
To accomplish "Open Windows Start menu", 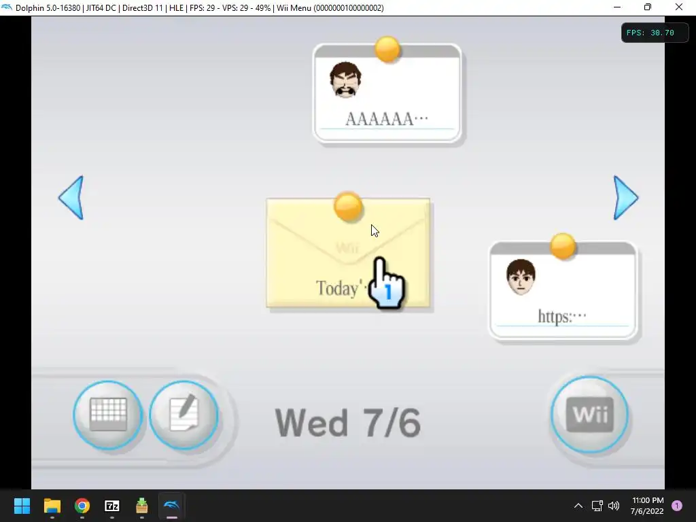I will [22, 506].
